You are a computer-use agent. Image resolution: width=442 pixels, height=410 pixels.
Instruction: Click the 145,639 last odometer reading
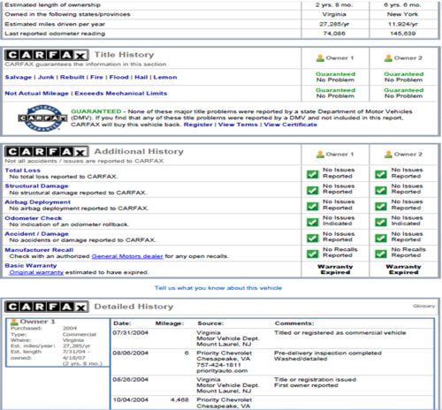tap(403, 34)
